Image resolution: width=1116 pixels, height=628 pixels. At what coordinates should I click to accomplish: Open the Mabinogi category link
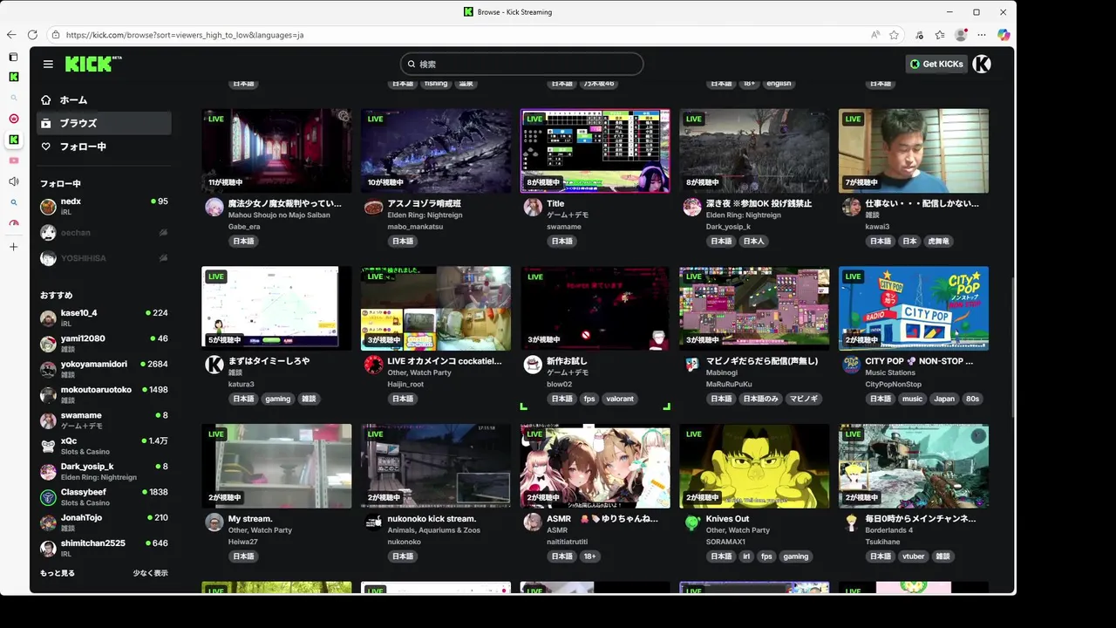[722, 372]
